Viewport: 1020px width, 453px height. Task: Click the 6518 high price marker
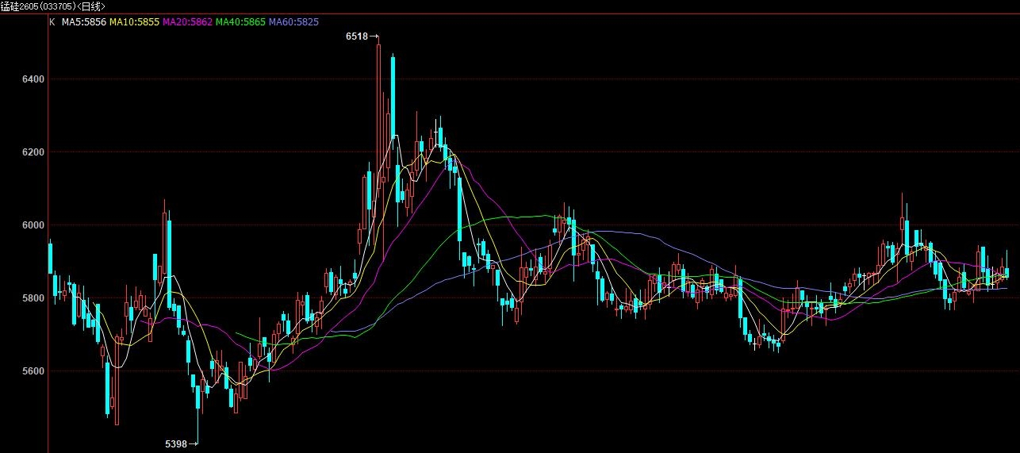pyautogui.click(x=357, y=36)
